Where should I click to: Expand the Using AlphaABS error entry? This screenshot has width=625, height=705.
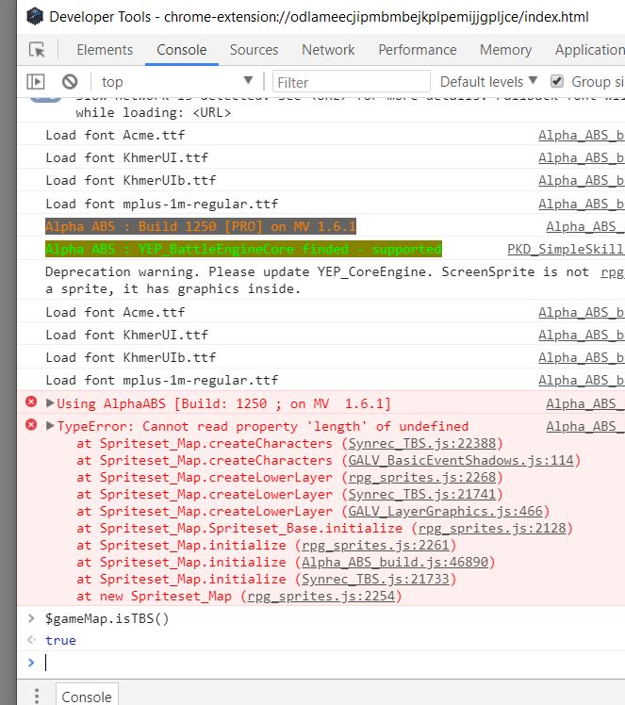[50, 402]
